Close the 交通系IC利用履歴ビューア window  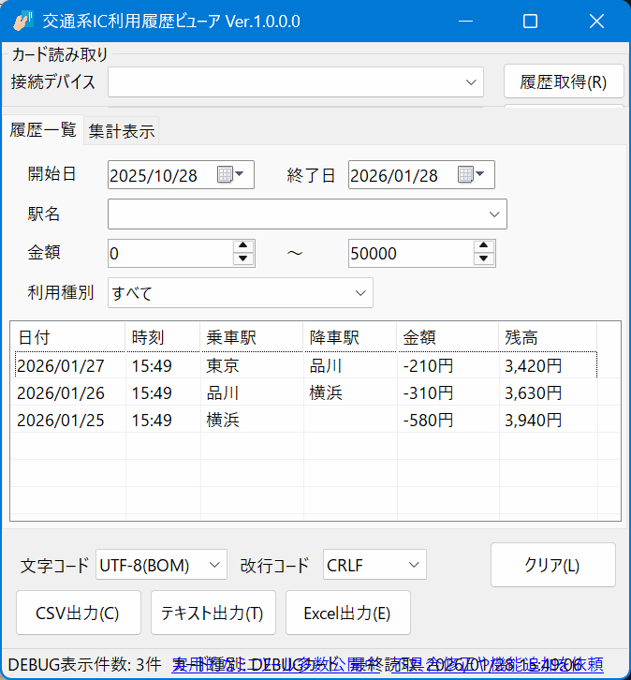[596, 21]
